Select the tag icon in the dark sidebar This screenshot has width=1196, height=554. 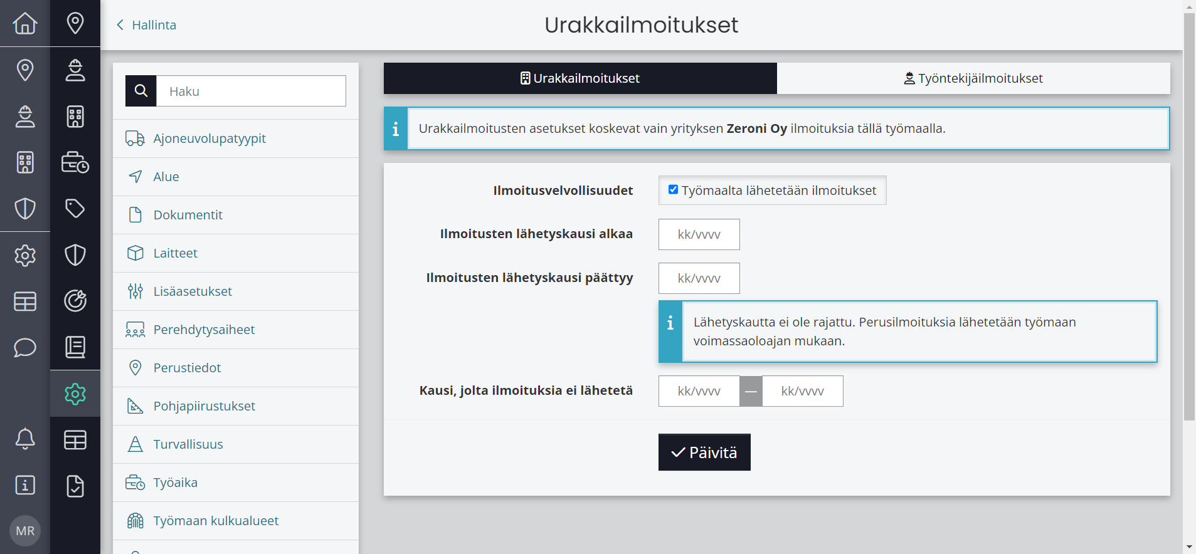pyautogui.click(x=75, y=209)
